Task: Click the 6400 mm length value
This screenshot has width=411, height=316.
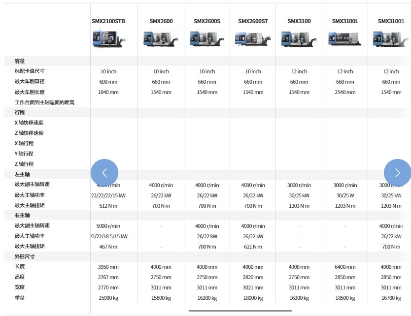Action: click(x=345, y=267)
